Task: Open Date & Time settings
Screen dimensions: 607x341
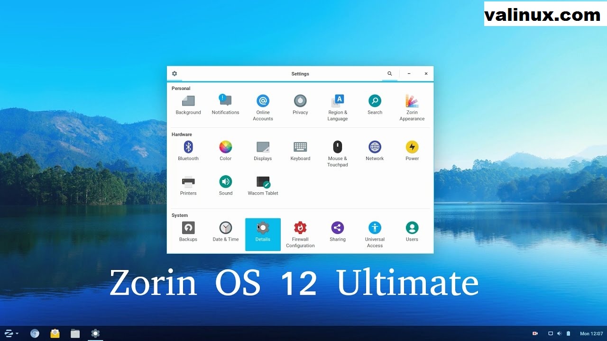Action: pyautogui.click(x=226, y=232)
